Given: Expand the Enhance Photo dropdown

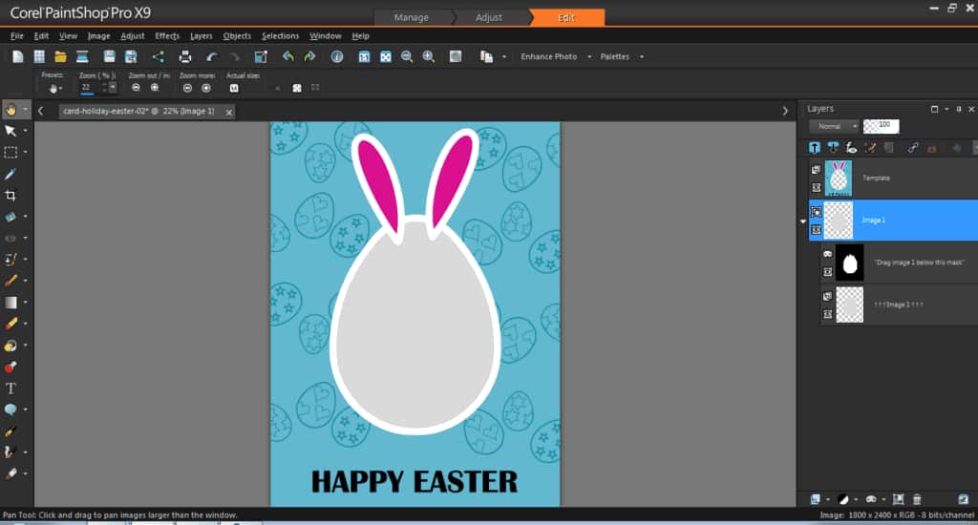Looking at the screenshot, I should click(554, 56).
